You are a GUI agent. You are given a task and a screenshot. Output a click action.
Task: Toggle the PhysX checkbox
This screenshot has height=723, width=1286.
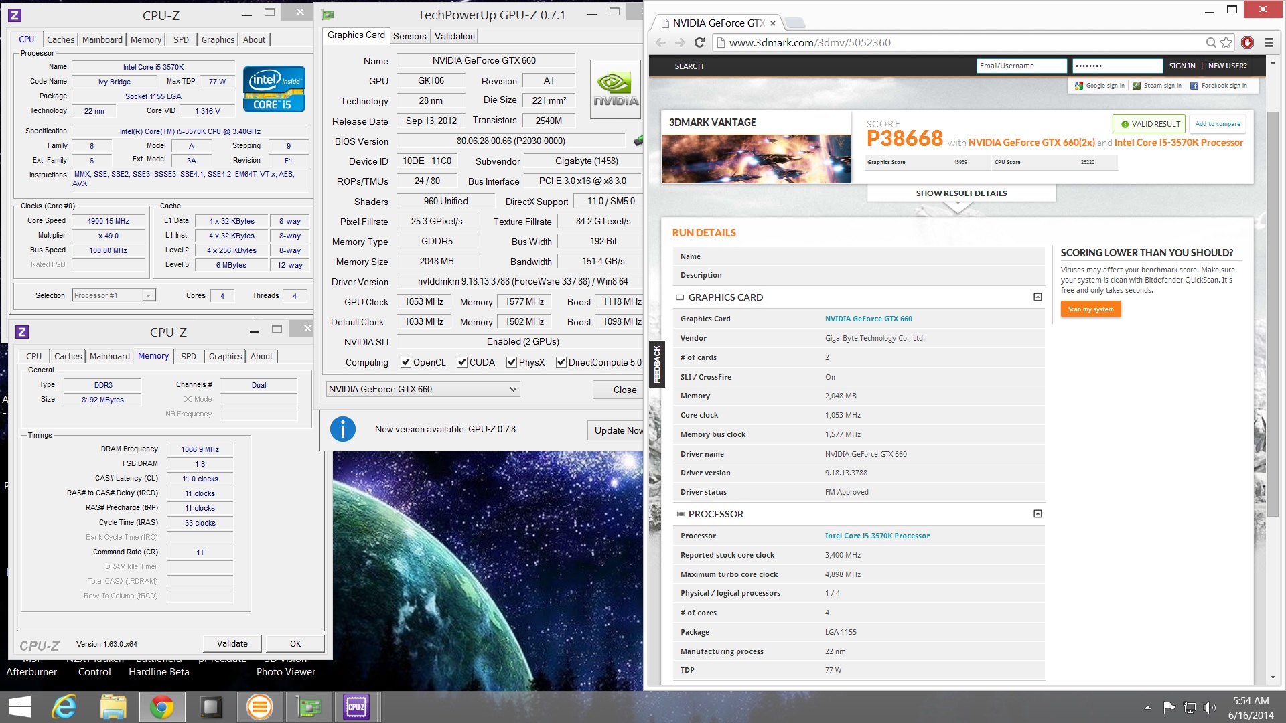click(x=511, y=362)
